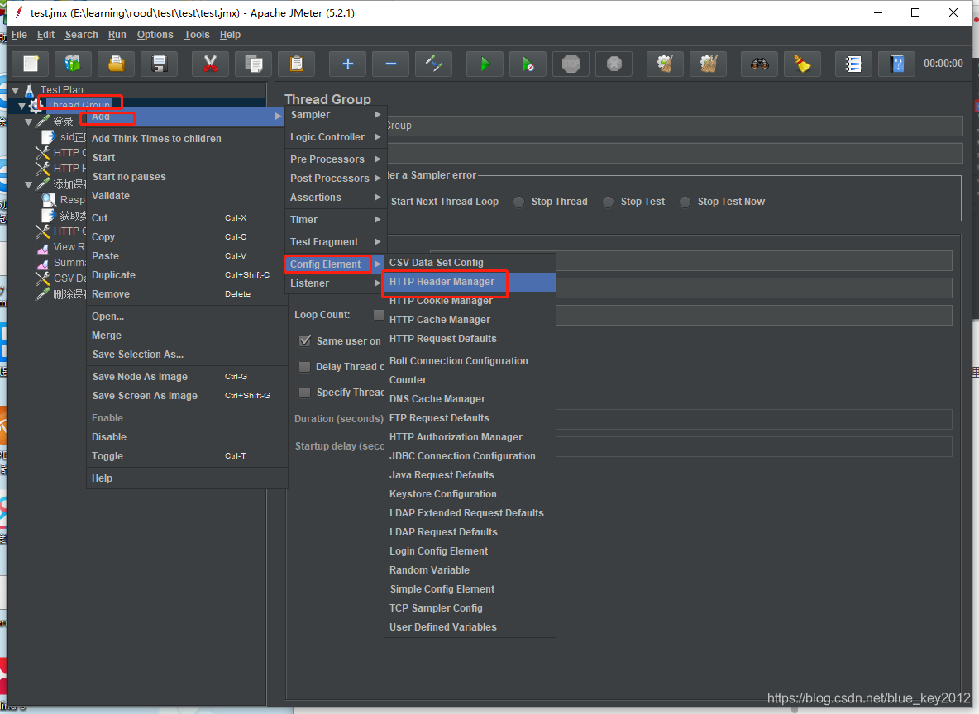
Task: Choose CSV Data Set Config entry
Action: (470, 263)
